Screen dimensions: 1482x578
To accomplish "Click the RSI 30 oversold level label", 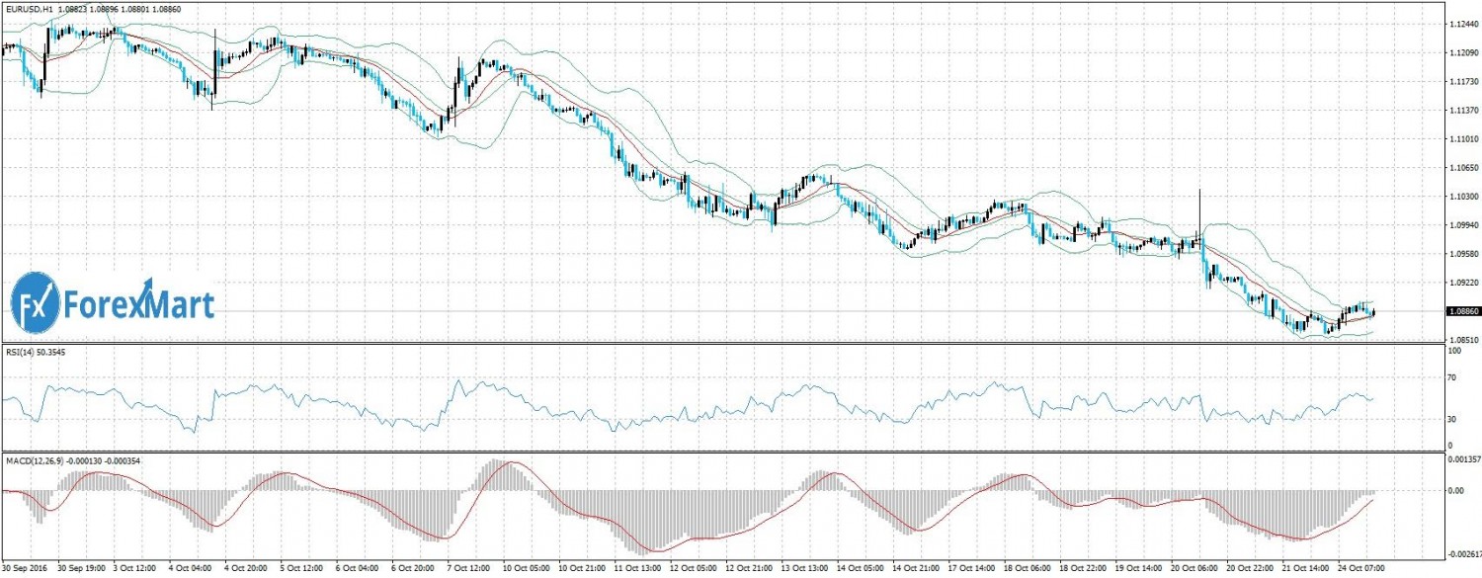I will point(1446,420).
